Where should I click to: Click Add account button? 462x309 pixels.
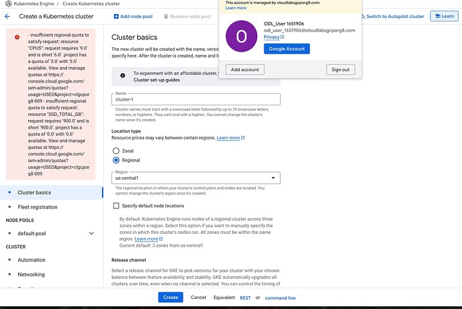(x=245, y=70)
